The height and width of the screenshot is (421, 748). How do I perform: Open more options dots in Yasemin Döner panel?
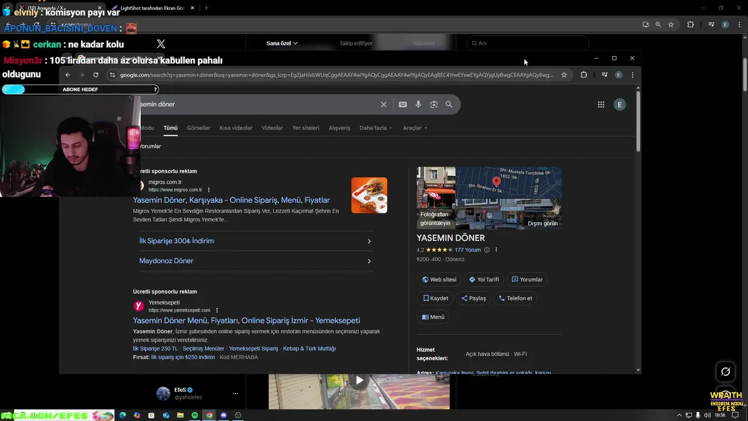[x=496, y=250]
